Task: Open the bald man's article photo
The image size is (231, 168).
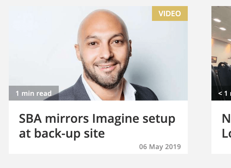Action: tap(98, 53)
